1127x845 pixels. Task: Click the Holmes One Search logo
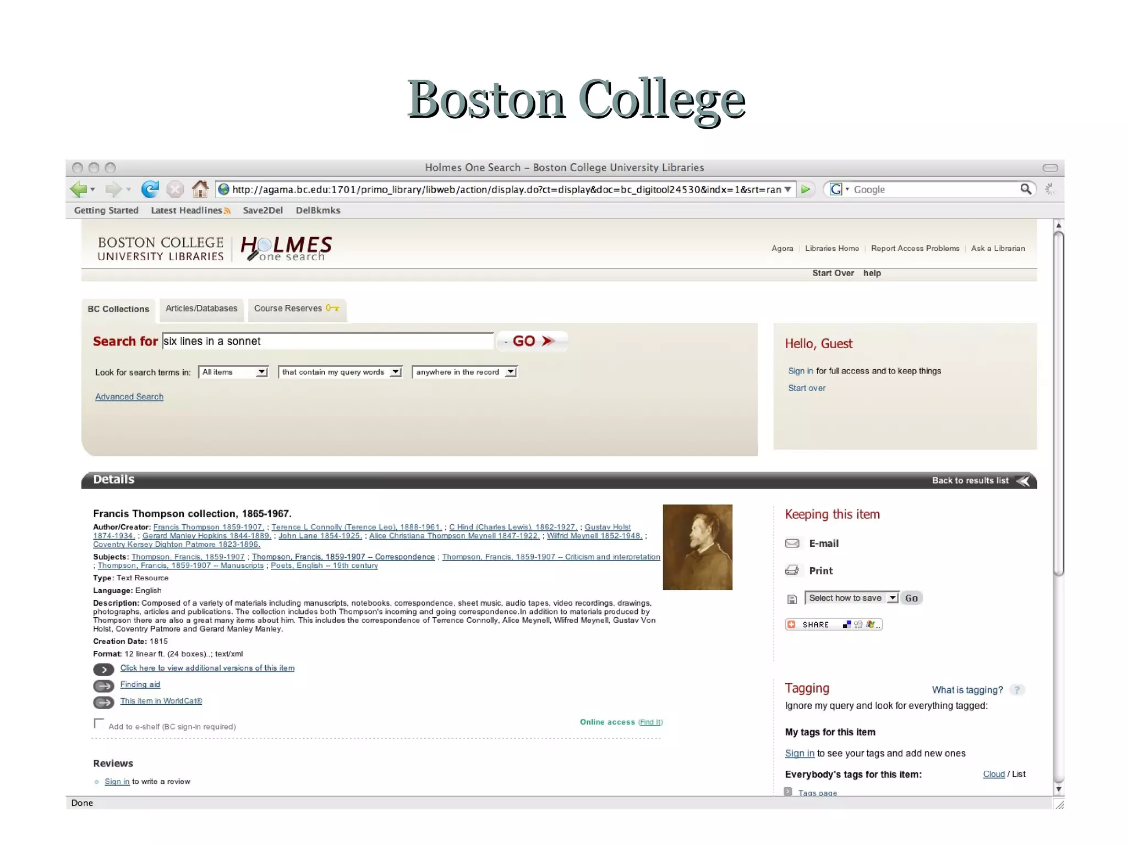click(286, 248)
